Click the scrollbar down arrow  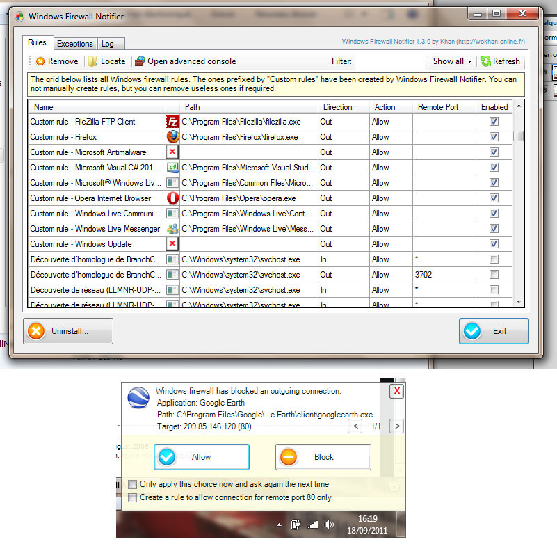click(518, 302)
